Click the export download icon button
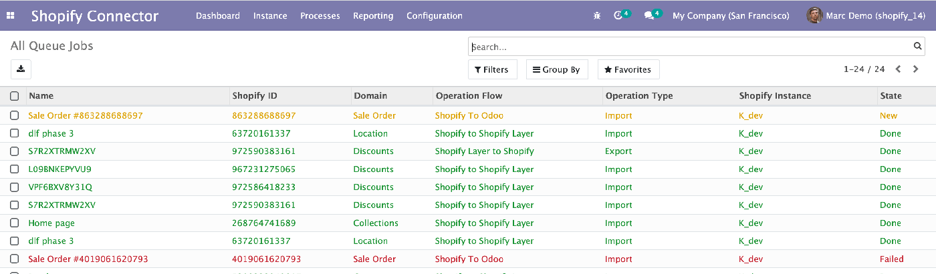Screen dimensions: 936x274 click(21, 69)
